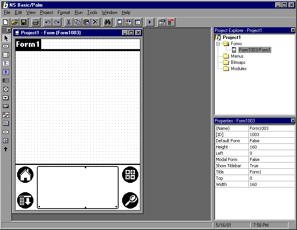This screenshot has height=230, width=297.
Task: Select Form1003/Form1 in Project Explorer
Action: 255,50
